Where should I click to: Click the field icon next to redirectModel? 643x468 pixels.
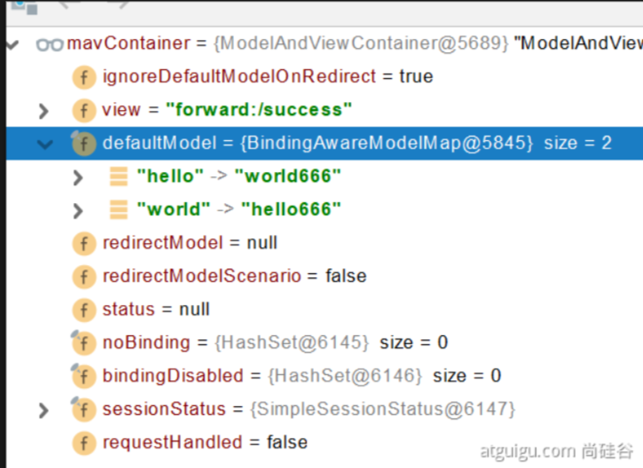[x=84, y=244]
